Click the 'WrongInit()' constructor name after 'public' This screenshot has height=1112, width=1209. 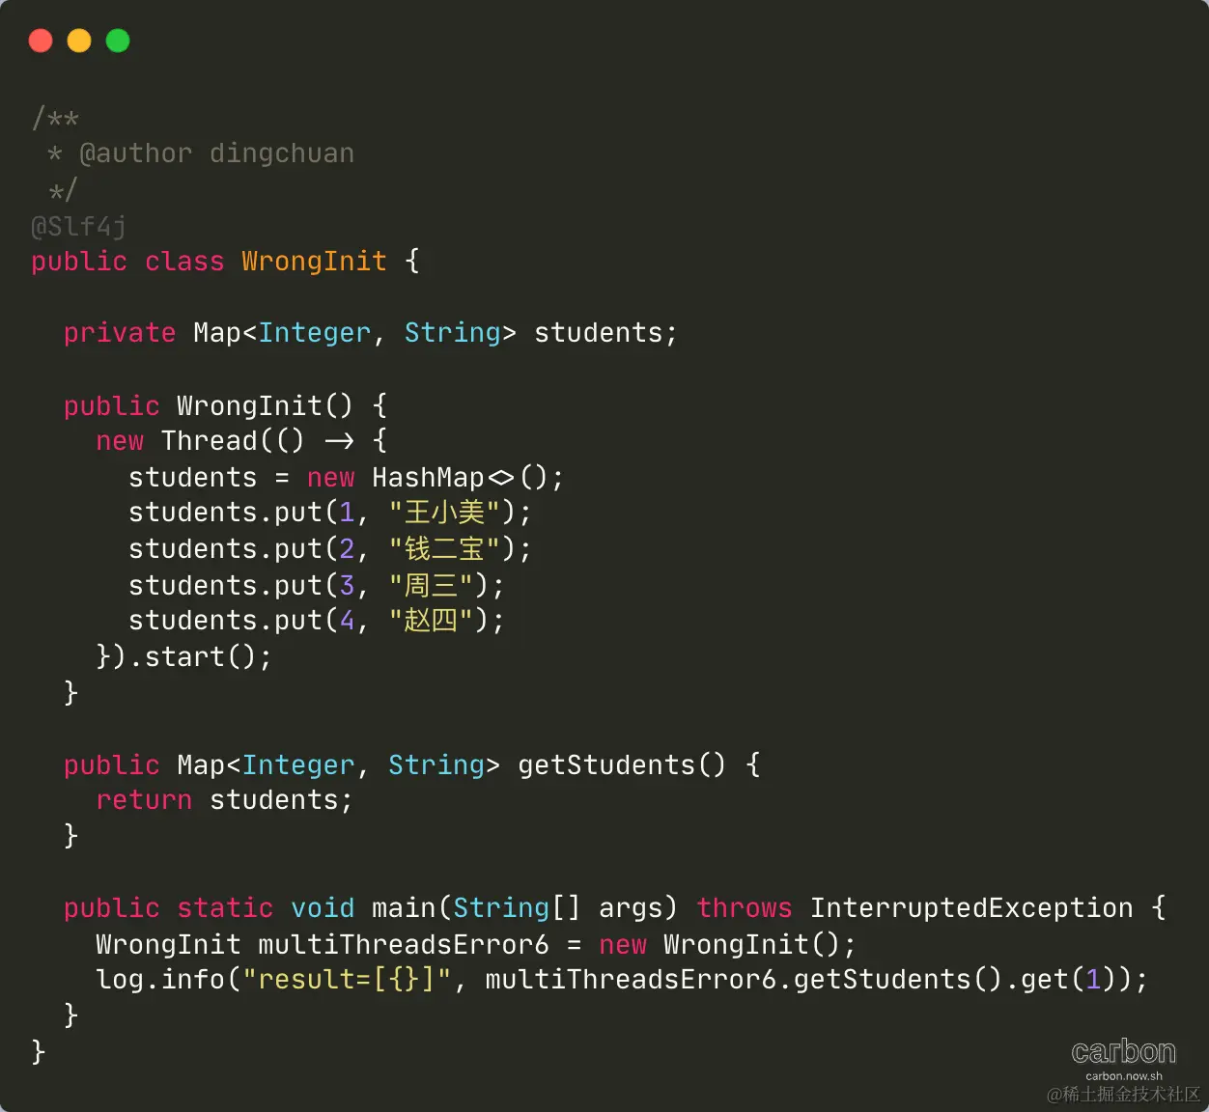[266, 405]
